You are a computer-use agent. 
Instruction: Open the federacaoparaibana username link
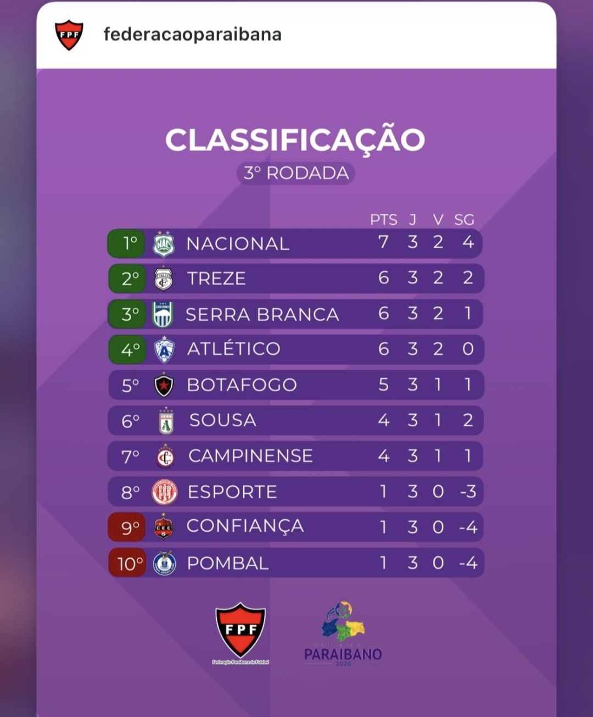(192, 35)
